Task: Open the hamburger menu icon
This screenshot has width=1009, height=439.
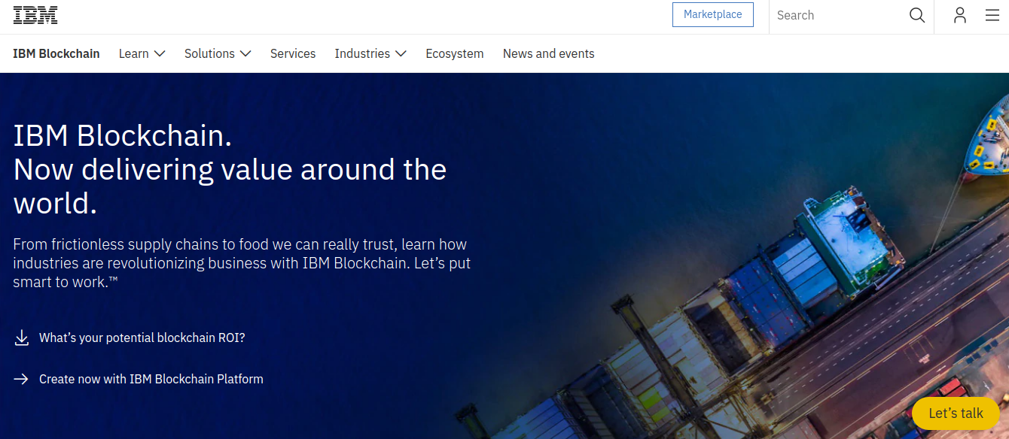Action: (x=992, y=15)
